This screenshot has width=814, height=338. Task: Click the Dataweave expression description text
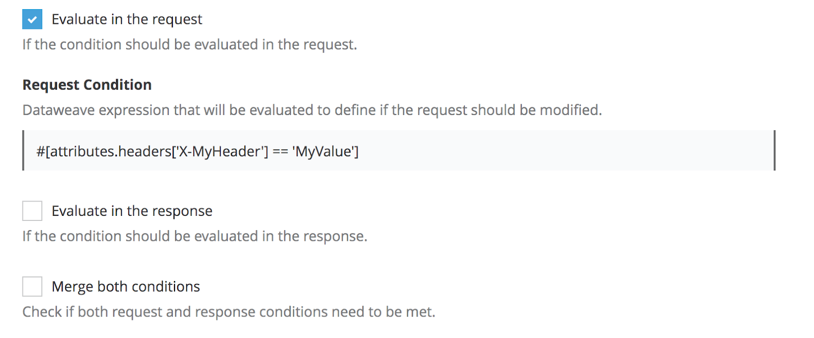(x=311, y=110)
